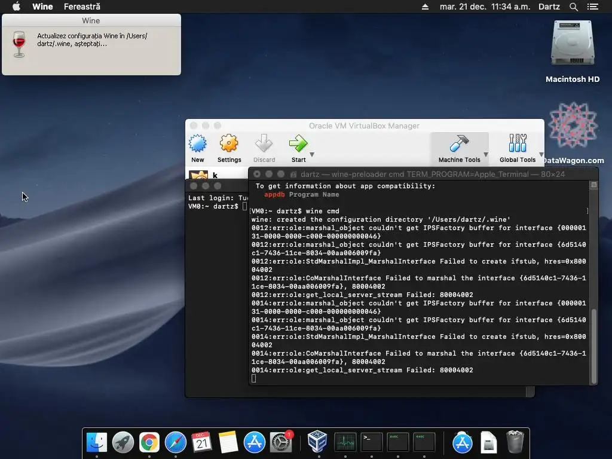This screenshot has width=612, height=459.
Task: Open the document file icon beside Trash
Action: click(489, 443)
